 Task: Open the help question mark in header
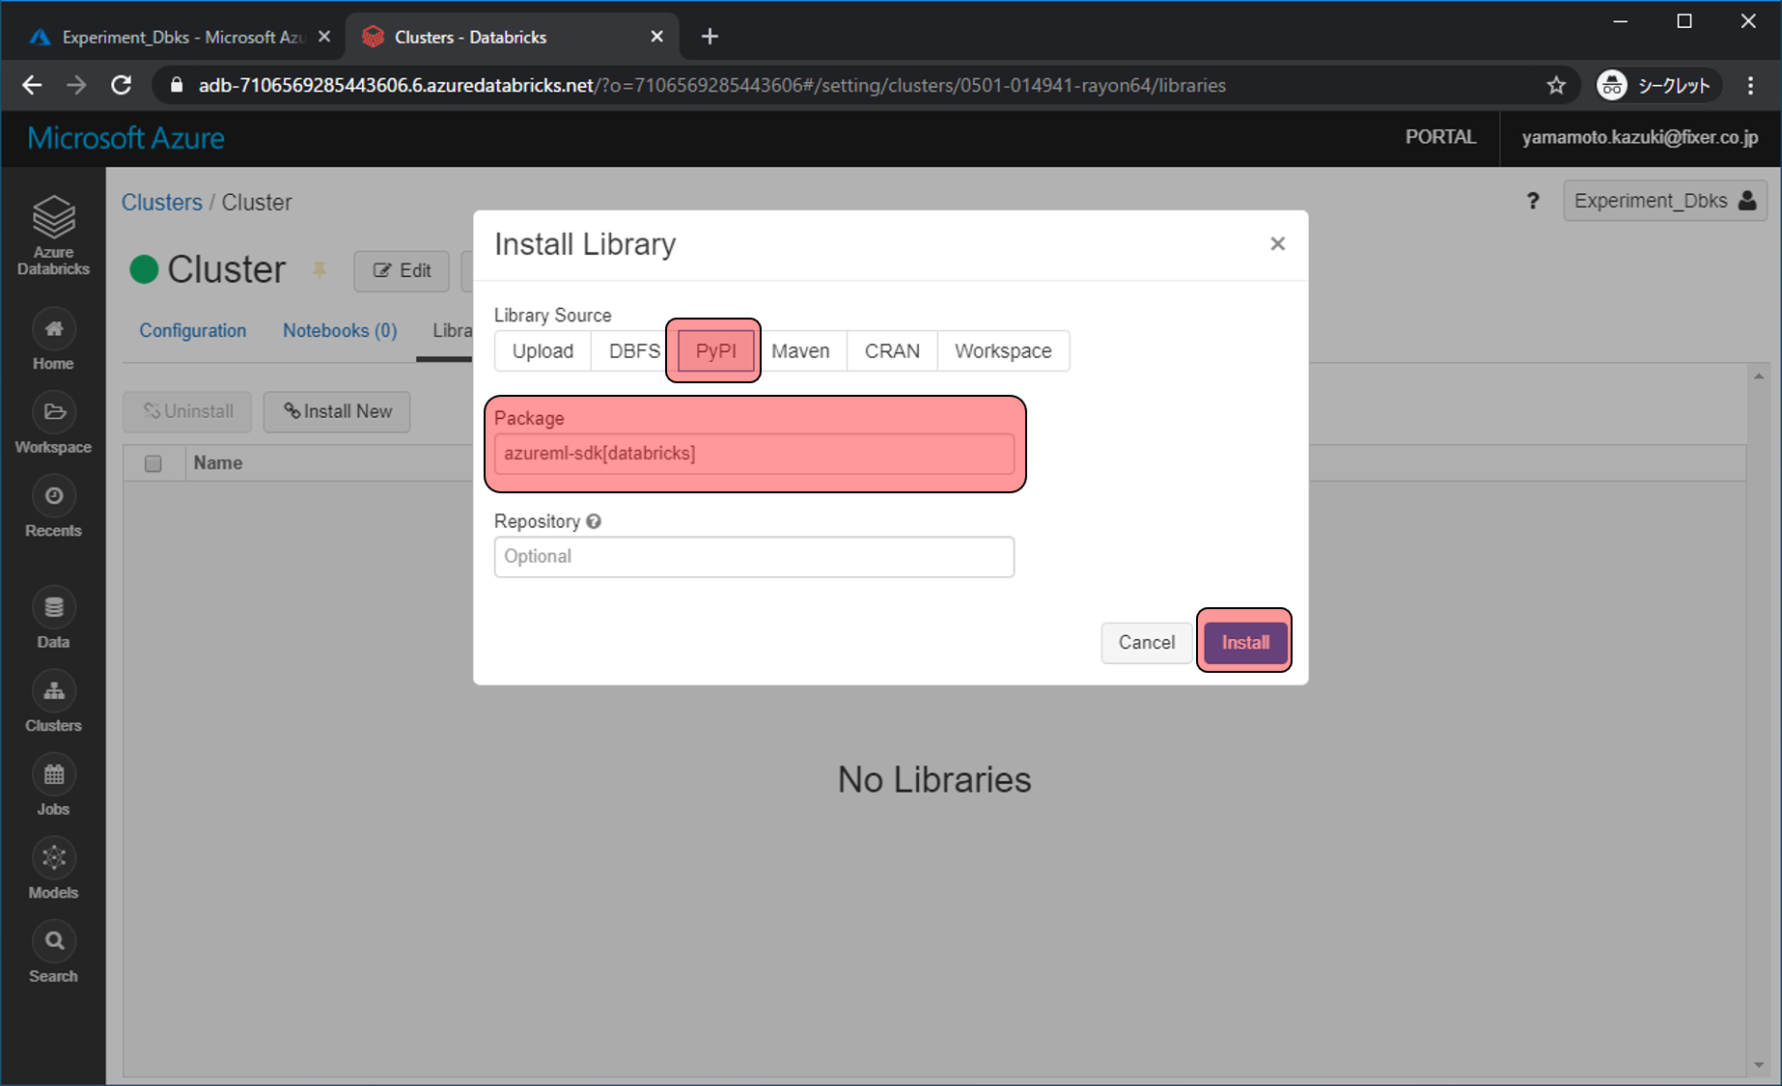[1533, 201]
